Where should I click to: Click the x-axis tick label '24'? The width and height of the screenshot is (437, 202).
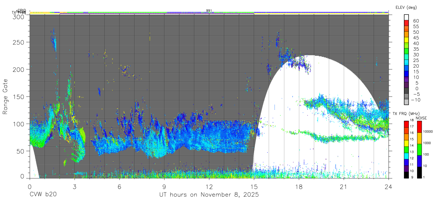pyautogui.click(x=388, y=186)
